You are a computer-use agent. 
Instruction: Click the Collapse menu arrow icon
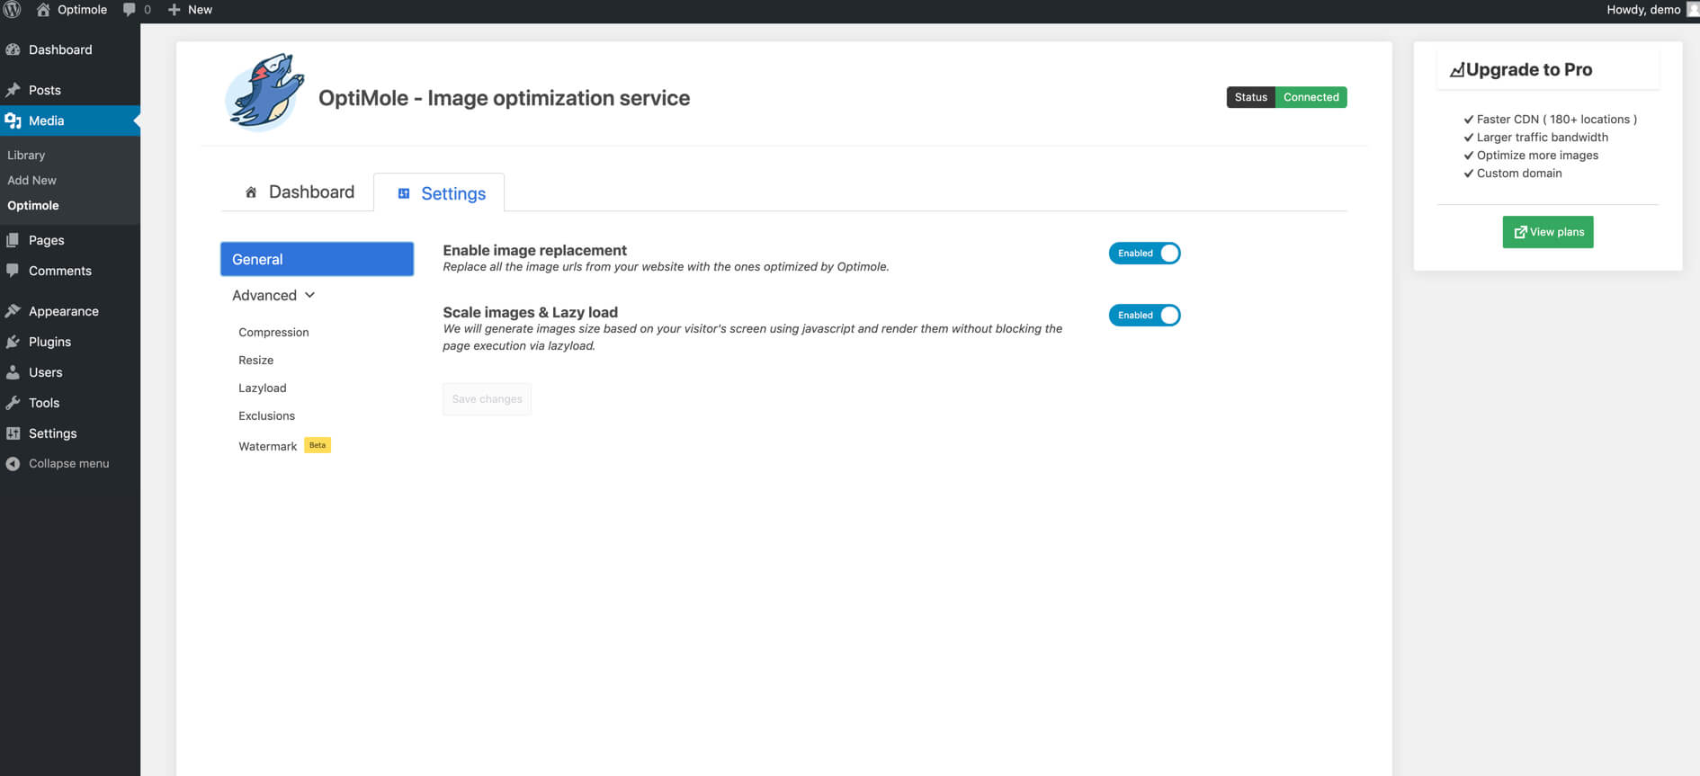pos(13,464)
